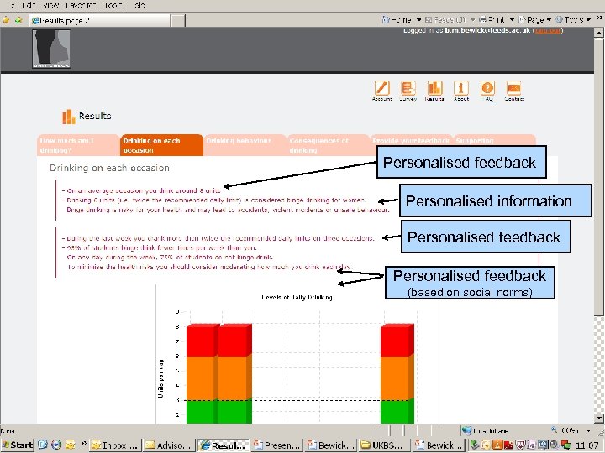This screenshot has height=453, width=605.
Task: Click the Add to Favorites icon
Action: click(x=18, y=20)
